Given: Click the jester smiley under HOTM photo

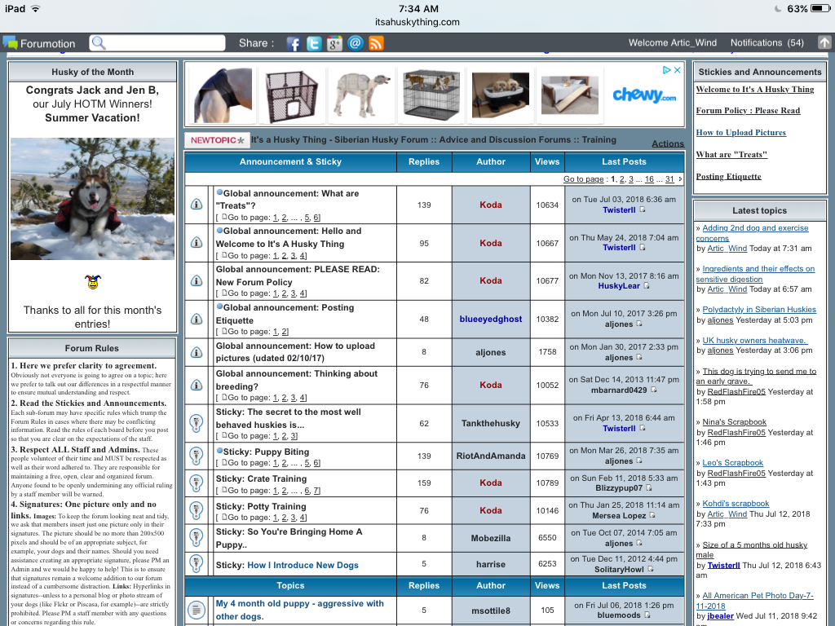Looking at the screenshot, I should 93,282.
